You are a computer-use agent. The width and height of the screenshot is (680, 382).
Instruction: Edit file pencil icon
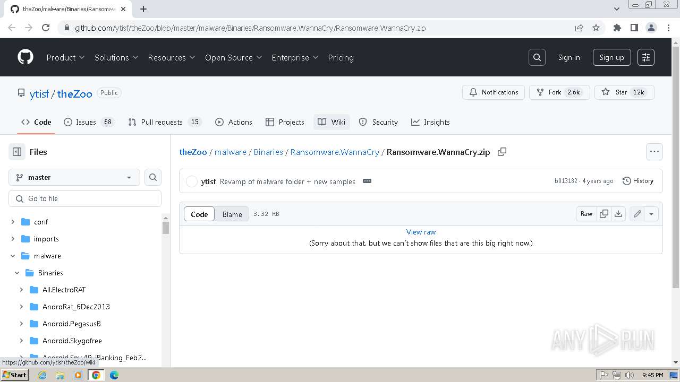pos(637,214)
